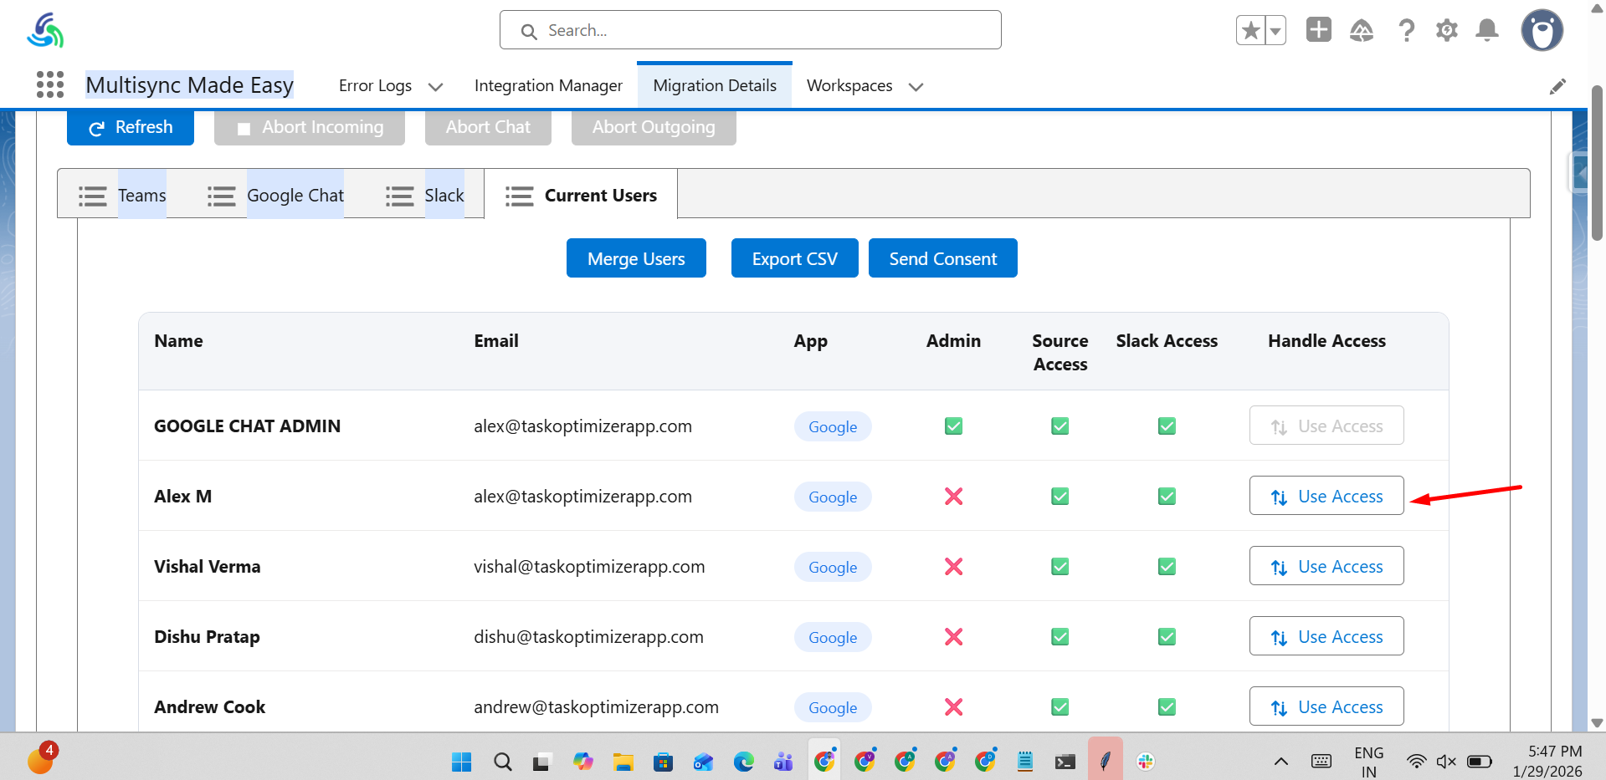
Task: Click the Google app badge for Andrew Cook
Action: coord(833,707)
